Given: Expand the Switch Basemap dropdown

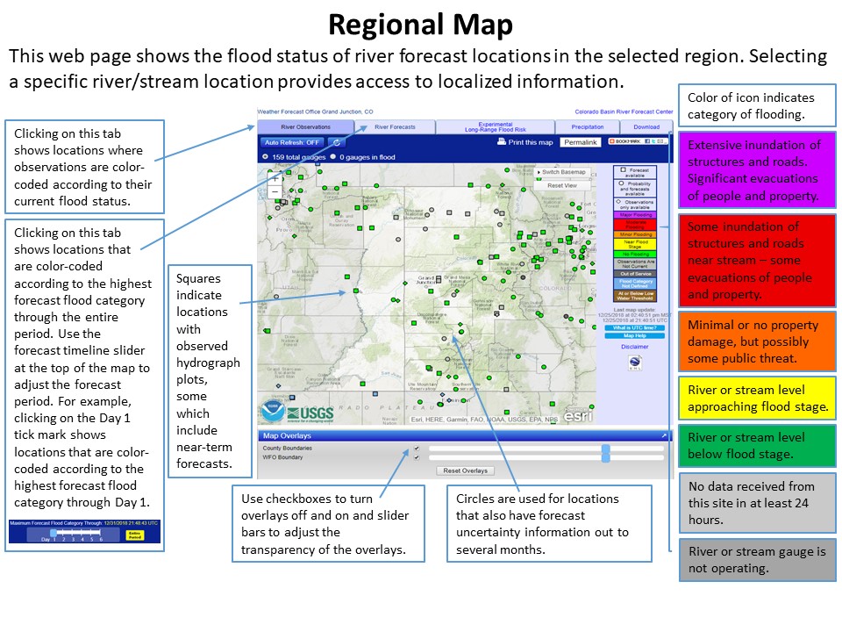Looking at the screenshot, I should pos(562,172).
